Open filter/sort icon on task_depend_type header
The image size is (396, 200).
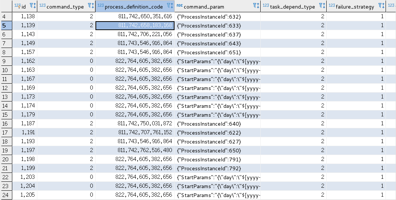322,6
